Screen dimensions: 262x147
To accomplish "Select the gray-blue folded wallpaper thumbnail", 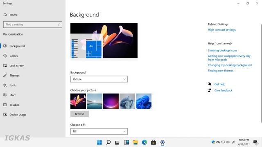I will pyautogui.click(x=127, y=101).
